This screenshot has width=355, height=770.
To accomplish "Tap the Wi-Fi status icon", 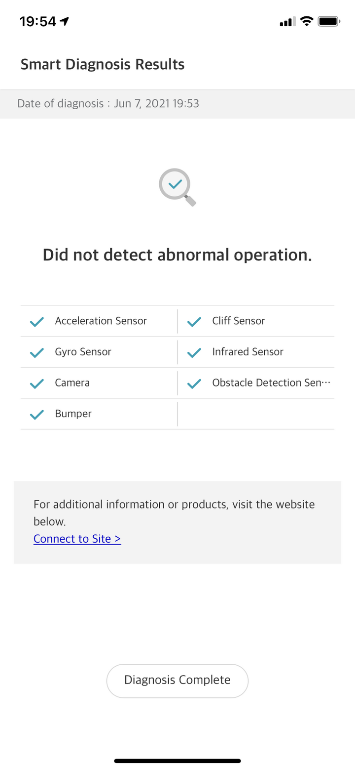I will 307,21.
